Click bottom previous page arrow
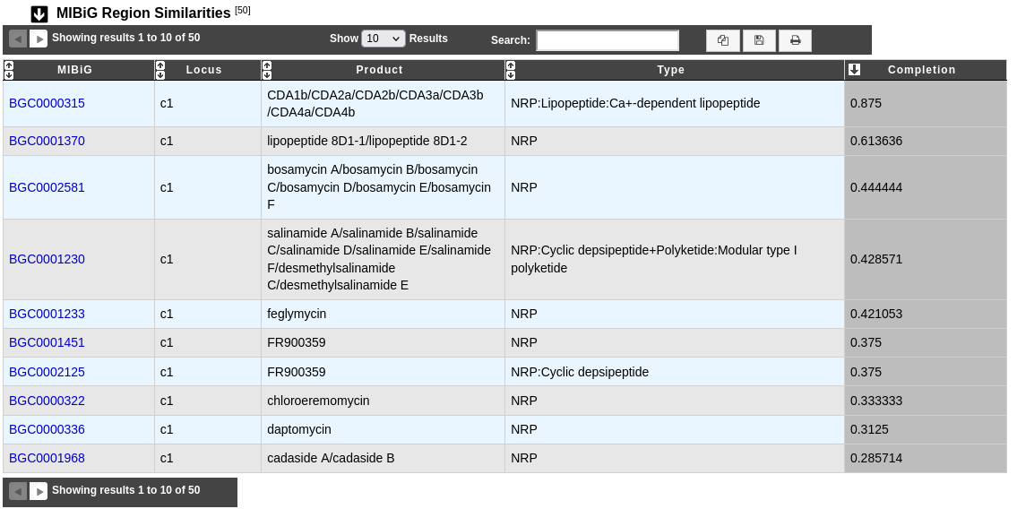The image size is (1017, 509). click(18, 491)
